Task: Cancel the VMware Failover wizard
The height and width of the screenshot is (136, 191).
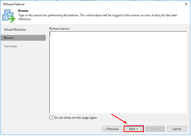Action: (x=177, y=129)
